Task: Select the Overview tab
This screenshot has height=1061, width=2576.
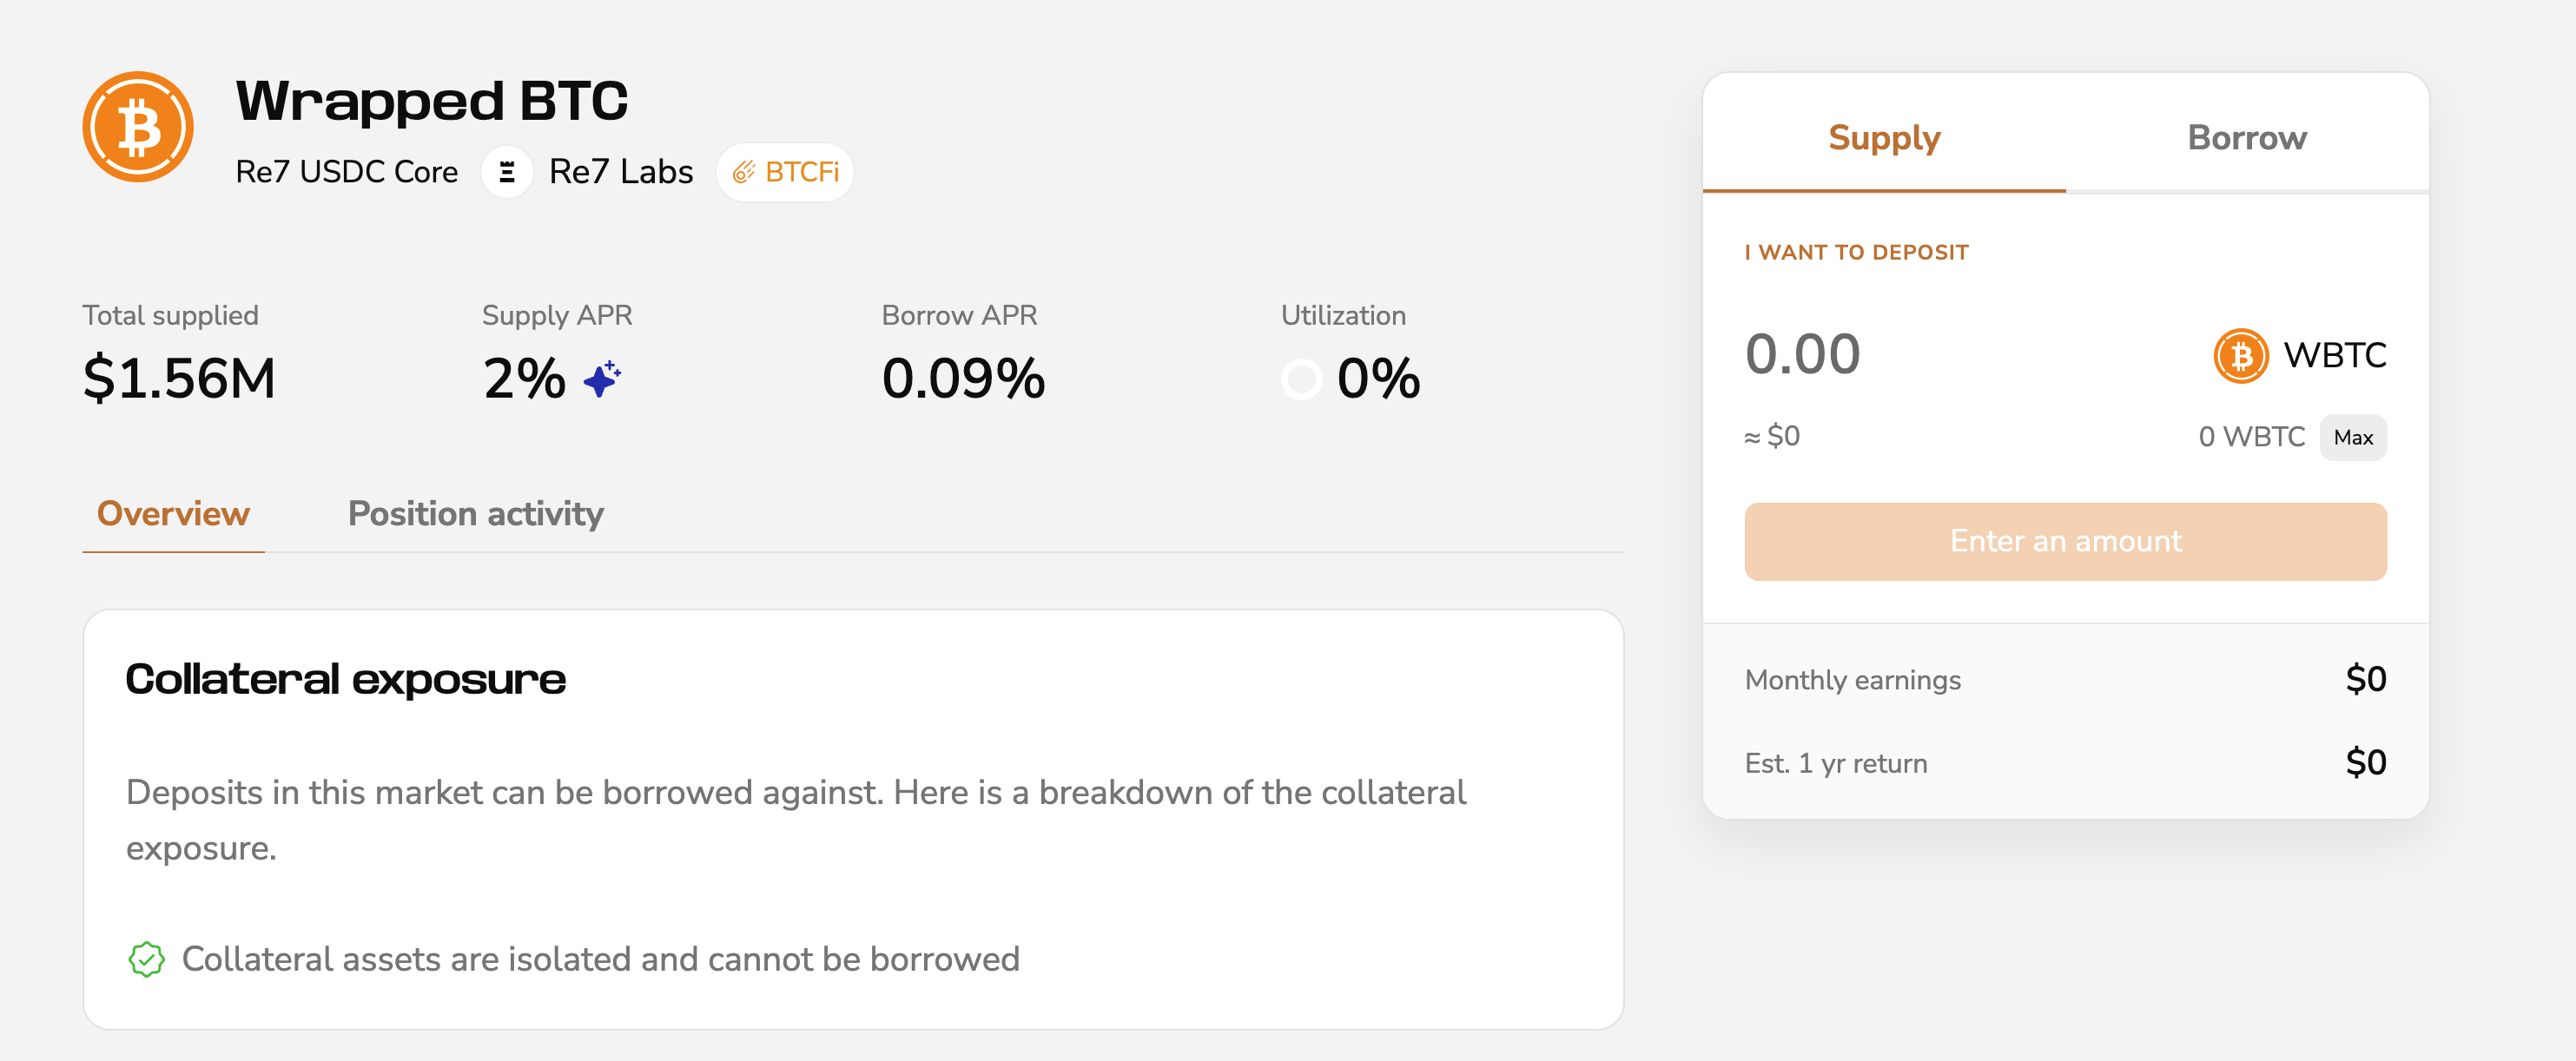Action: [x=172, y=513]
